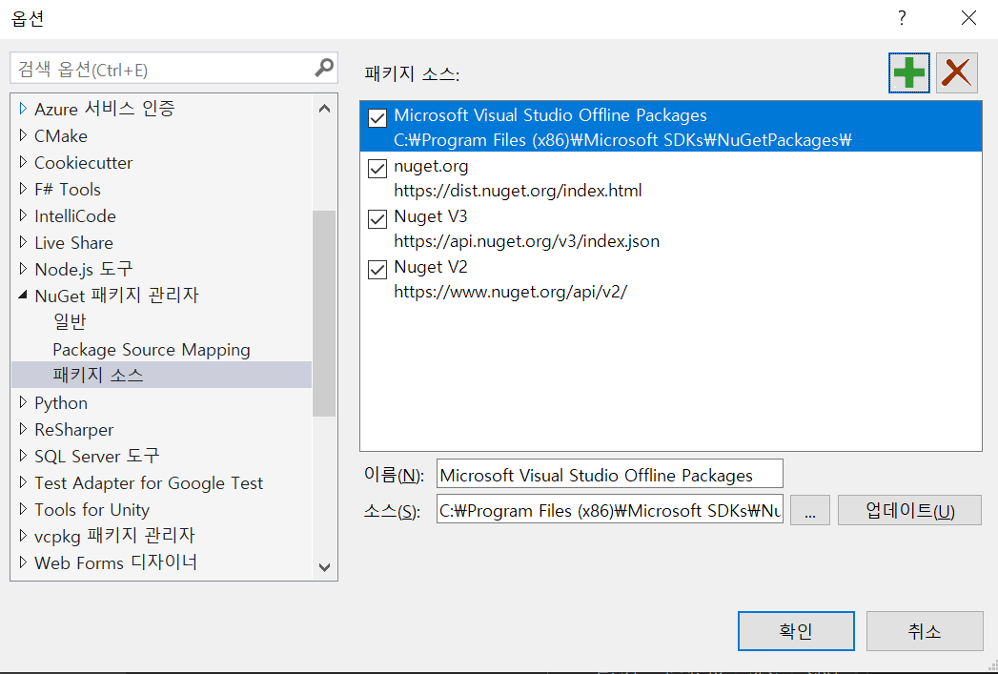998x674 pixels.
Task: Click the tree scrollbar down arrow
Action: tap(324, 567)
